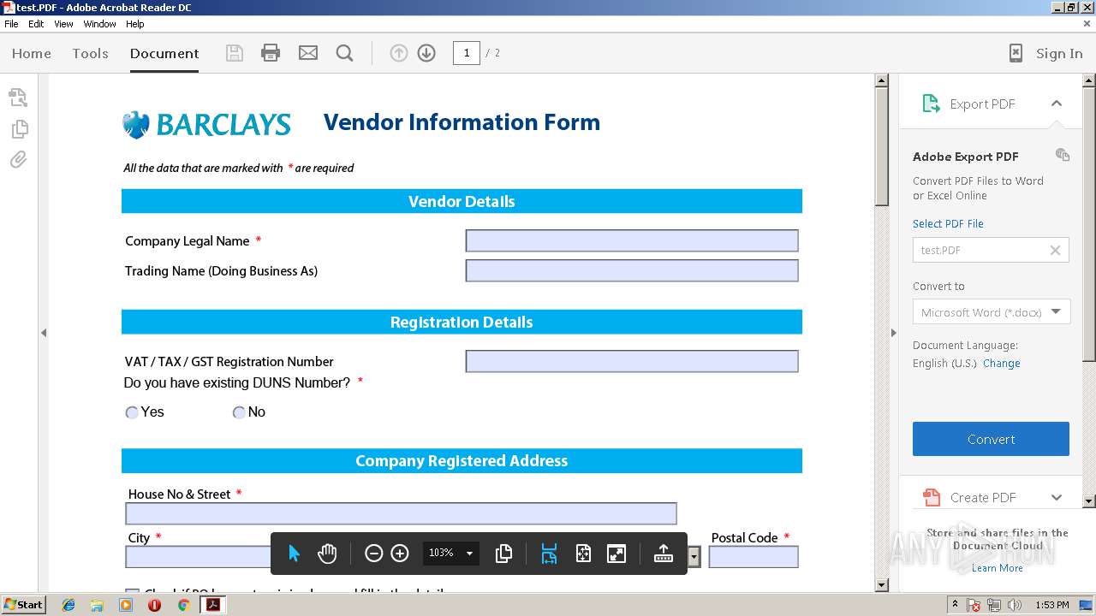The height and width of the screenshot is (616, 1096).
Task: Zoom out with the minus icon
Action: click(x=373, y=554)
